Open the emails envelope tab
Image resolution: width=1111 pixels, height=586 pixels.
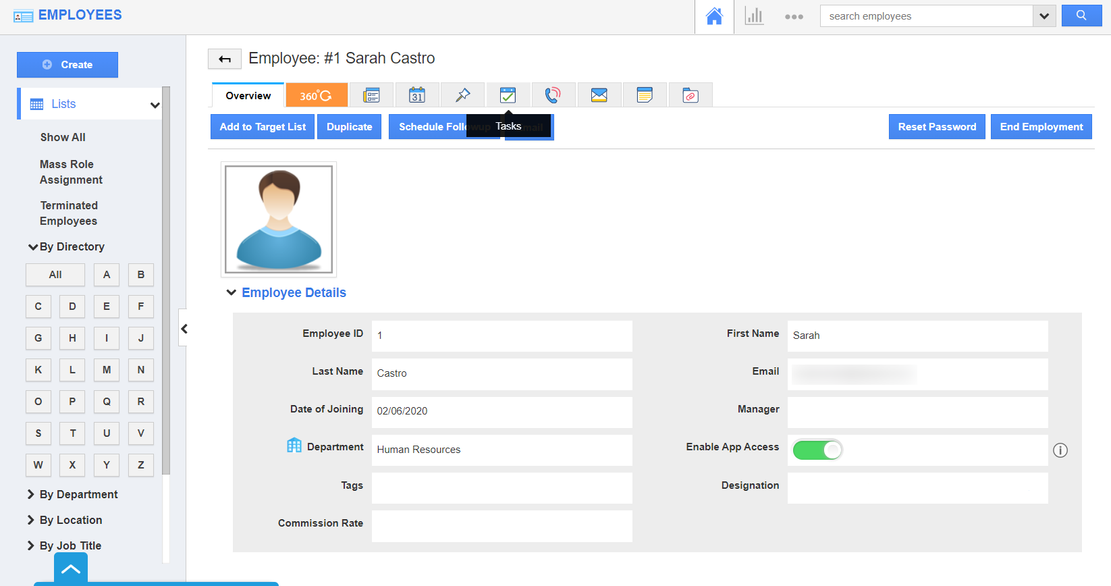(599, 95)
